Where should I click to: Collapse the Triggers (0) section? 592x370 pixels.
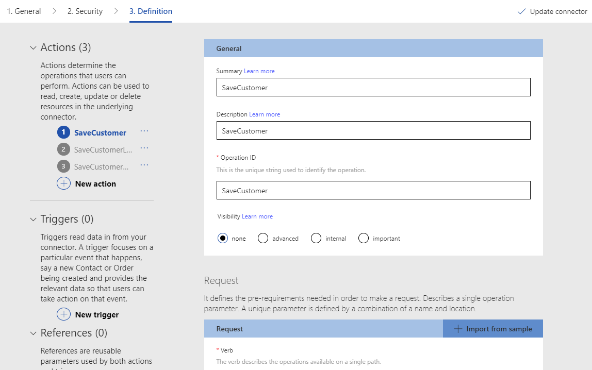[32, 218]
